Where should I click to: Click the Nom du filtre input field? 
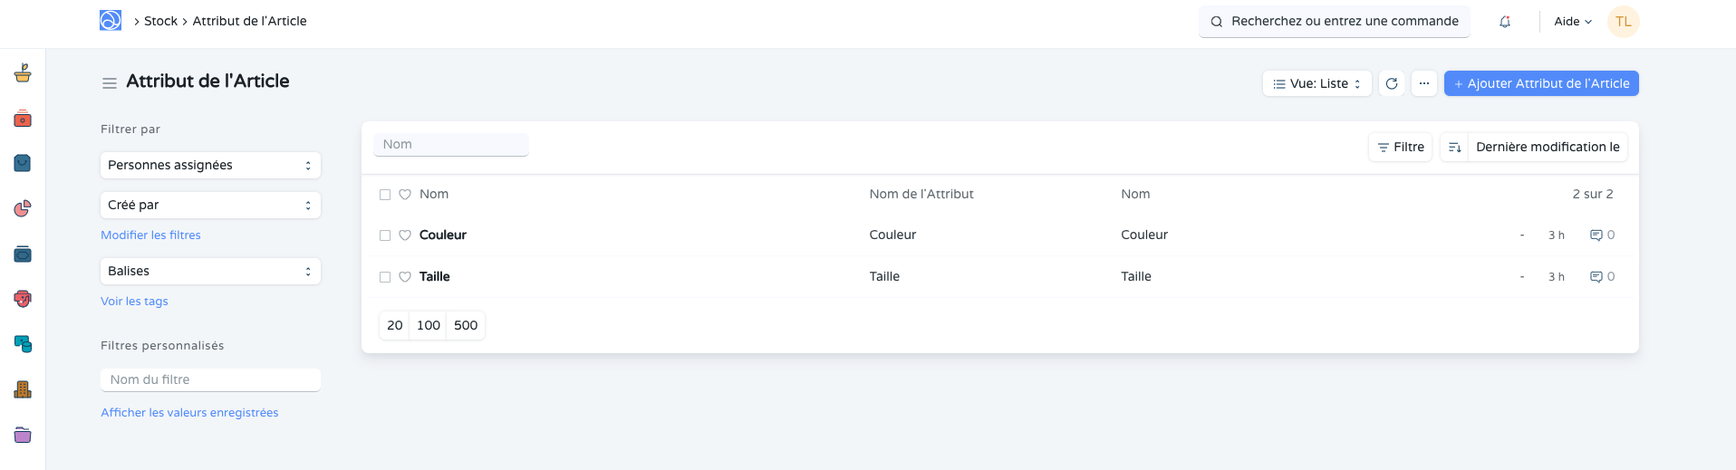[x=210, y=380]
